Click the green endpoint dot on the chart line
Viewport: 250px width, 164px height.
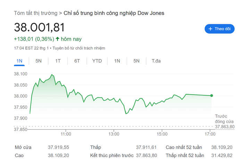[x=211, y=96]
